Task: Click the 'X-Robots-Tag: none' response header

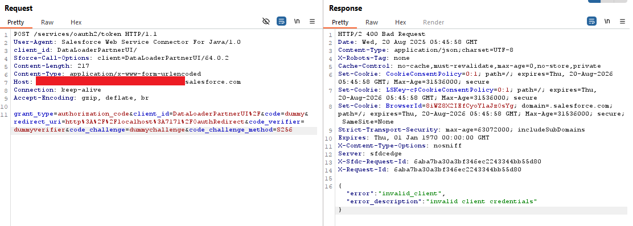Action: (x=373, y=58)
